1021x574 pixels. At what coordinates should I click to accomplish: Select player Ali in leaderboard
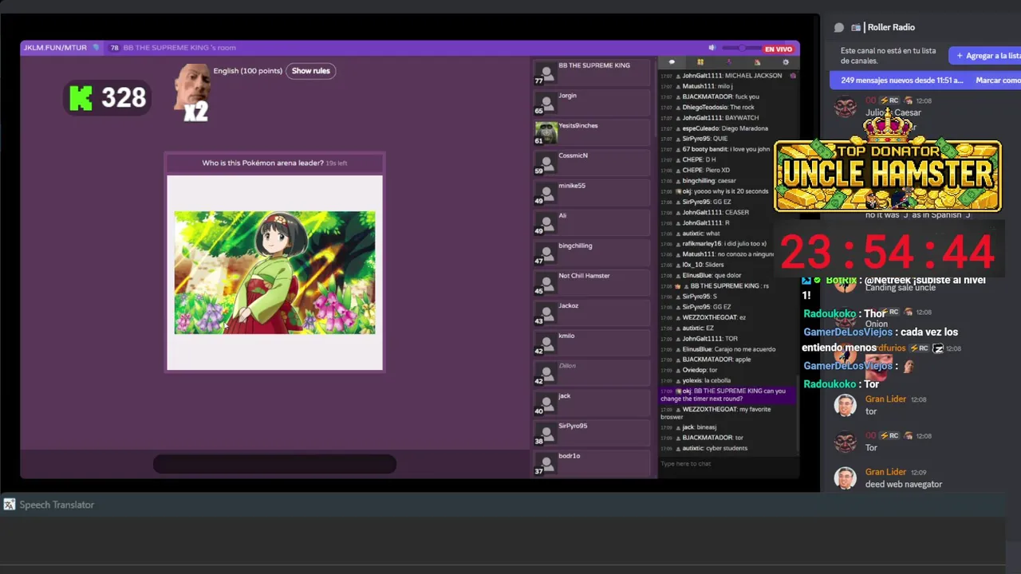pyautogui.click(x=593, y=223)
